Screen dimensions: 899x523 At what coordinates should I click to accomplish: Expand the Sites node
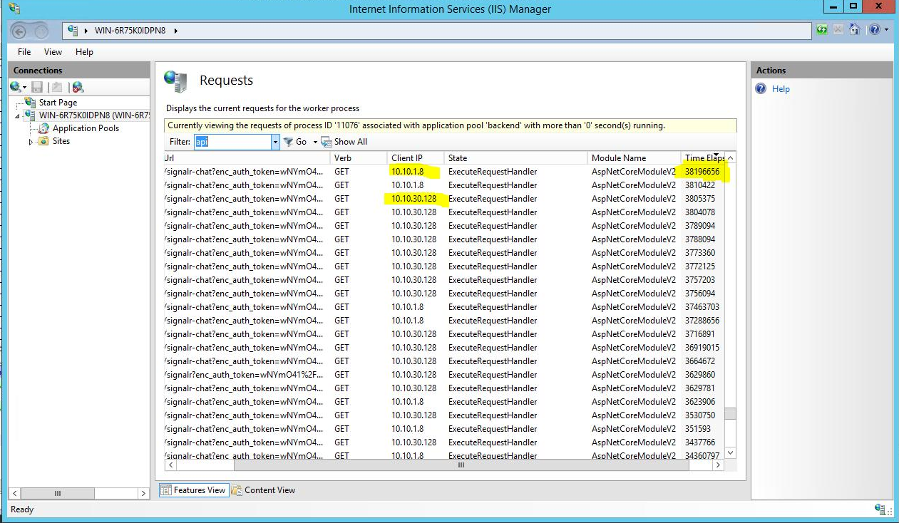point(31,141)
